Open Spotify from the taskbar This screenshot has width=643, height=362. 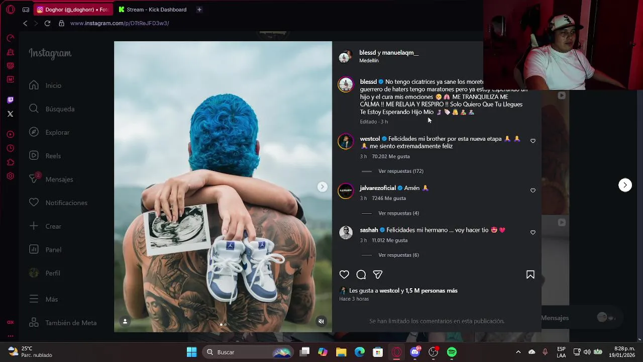point(452,352)
